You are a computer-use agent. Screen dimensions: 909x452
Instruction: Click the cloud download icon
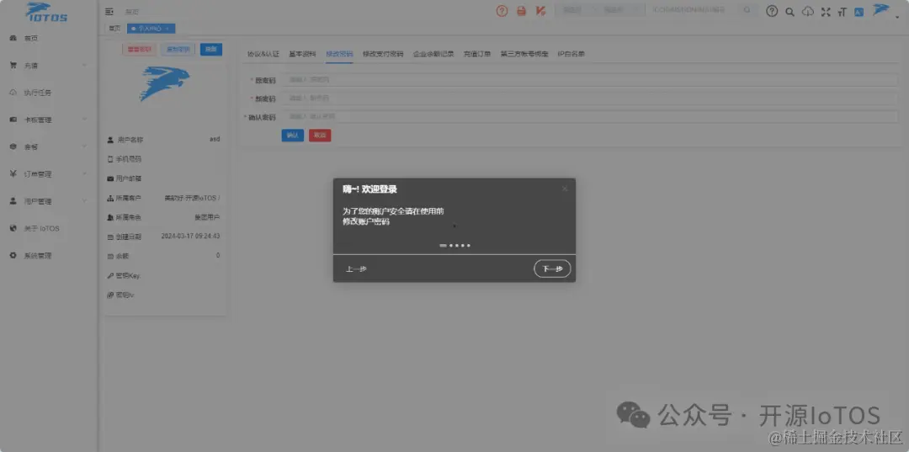(807, 11)
